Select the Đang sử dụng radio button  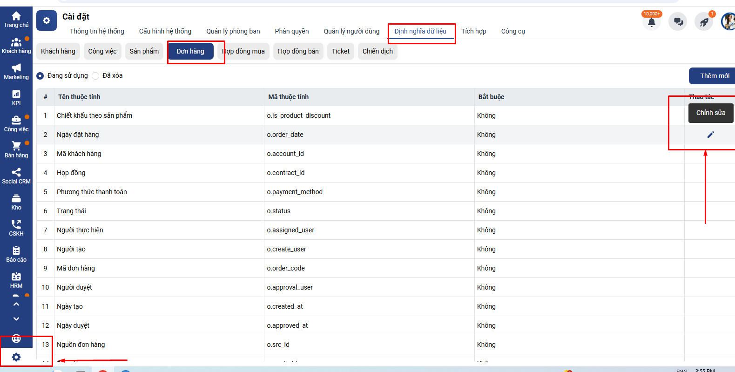pos(40,76)
